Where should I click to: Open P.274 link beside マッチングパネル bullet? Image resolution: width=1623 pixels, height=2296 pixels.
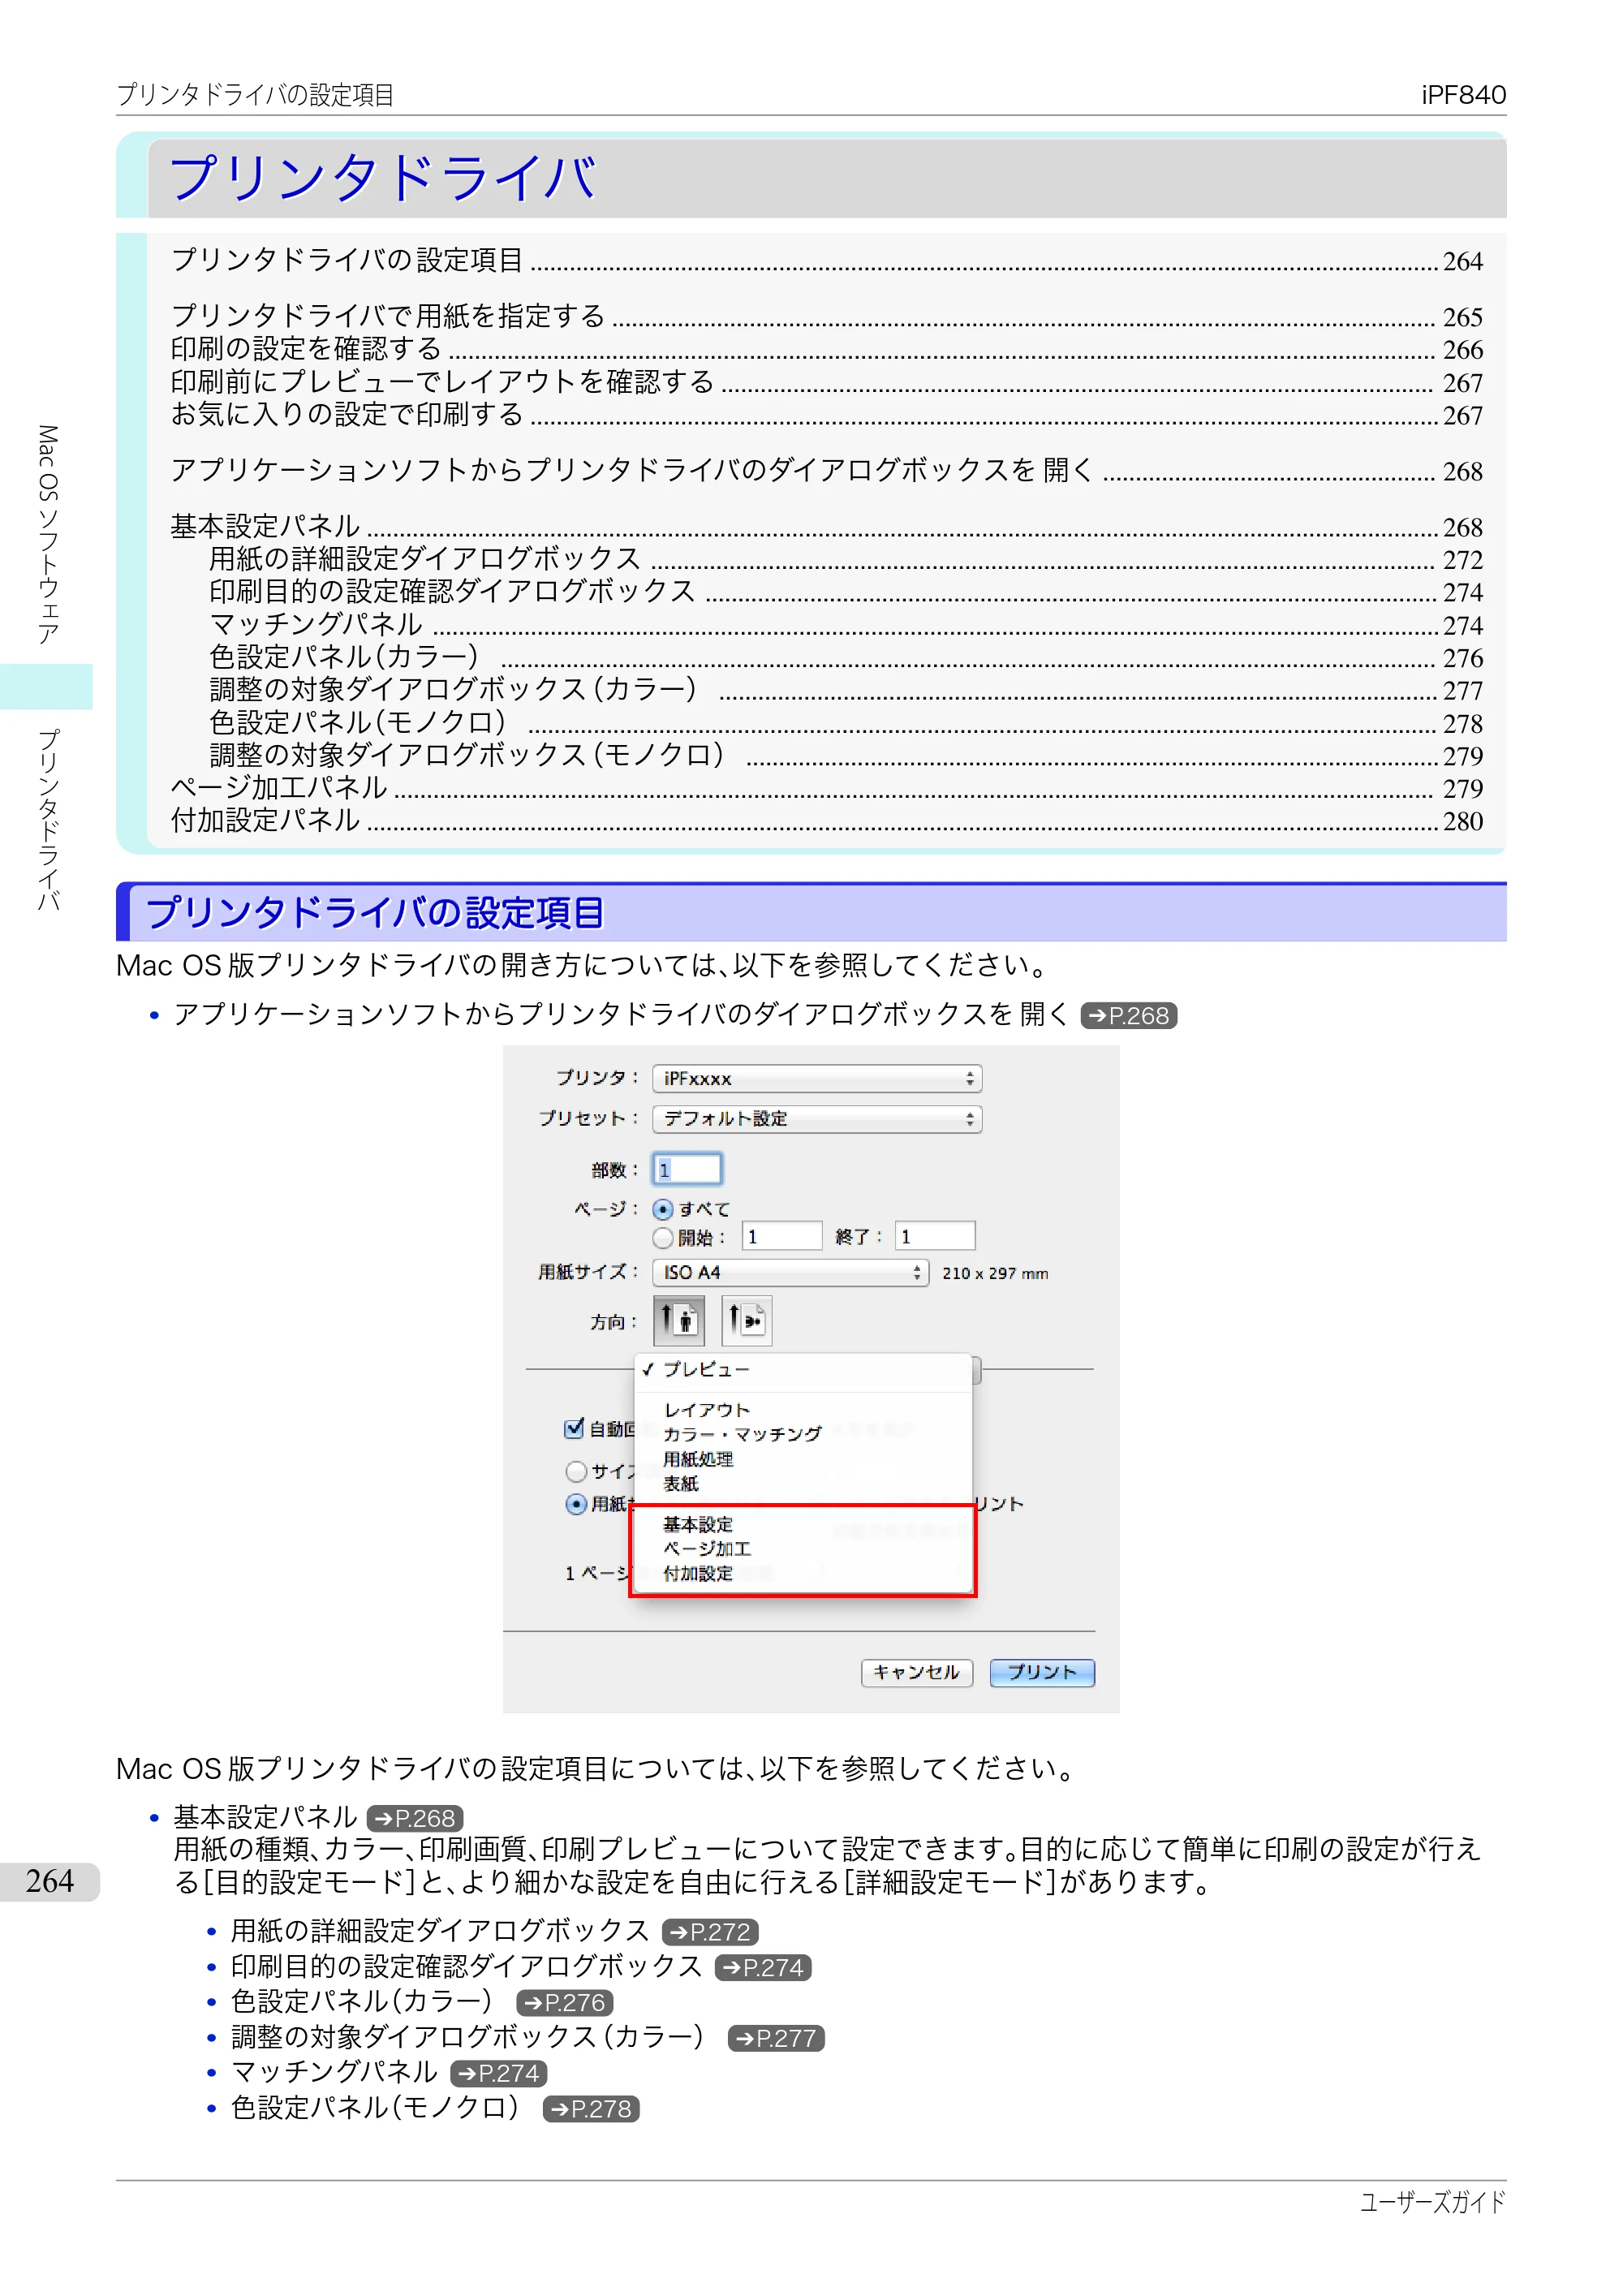pyautogui.click(x=499, y=2074)
